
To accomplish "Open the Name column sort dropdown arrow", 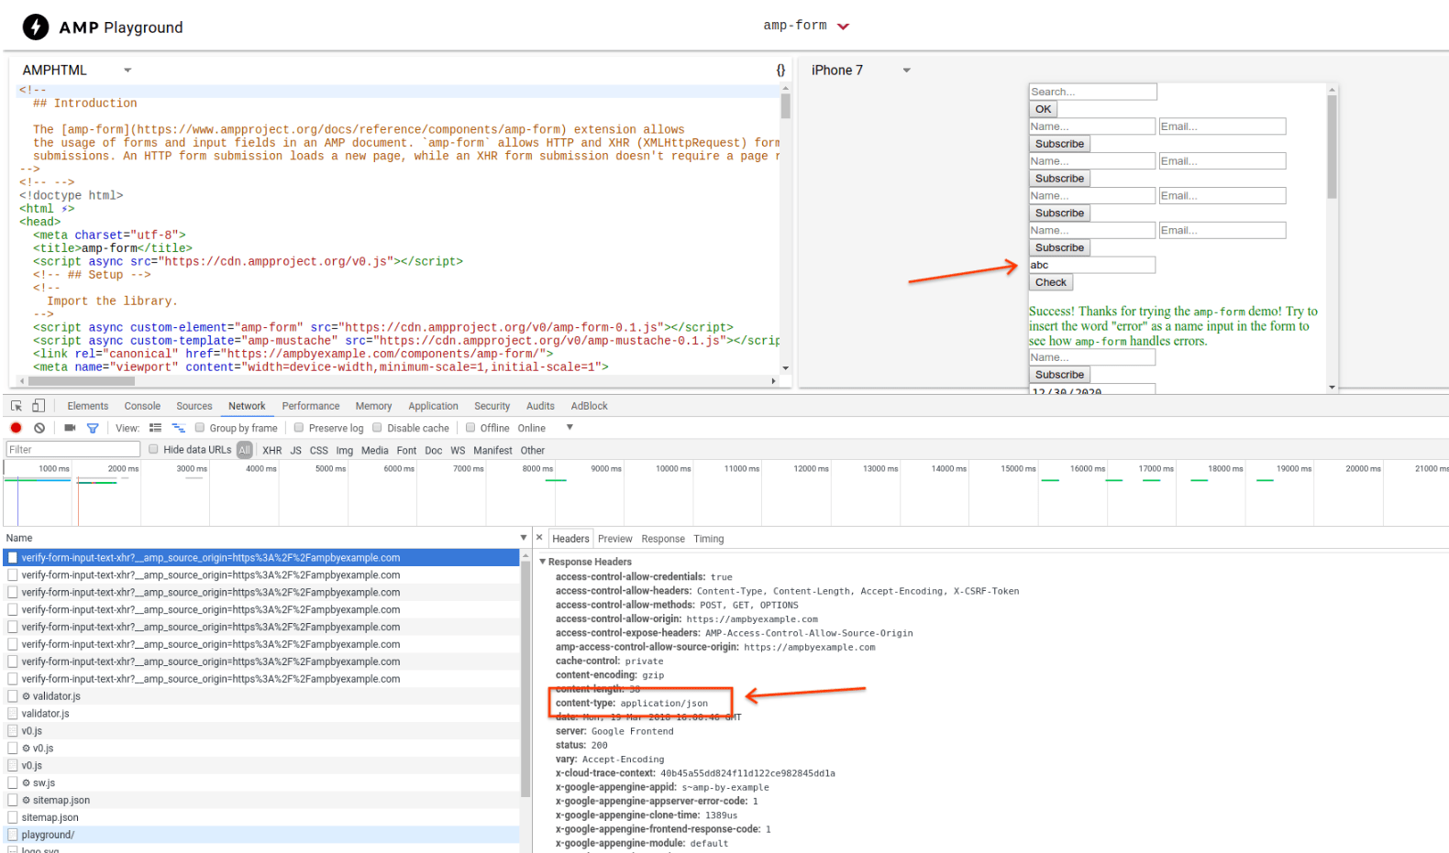I will 524,538.
